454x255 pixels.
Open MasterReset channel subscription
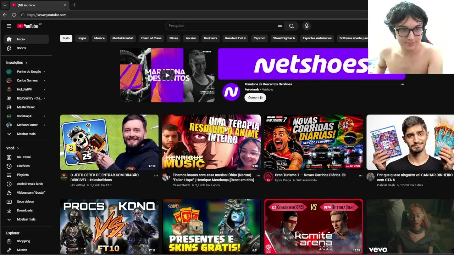point(26,107)
